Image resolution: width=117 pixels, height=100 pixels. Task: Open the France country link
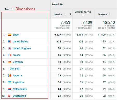click(x=17, y=55)
